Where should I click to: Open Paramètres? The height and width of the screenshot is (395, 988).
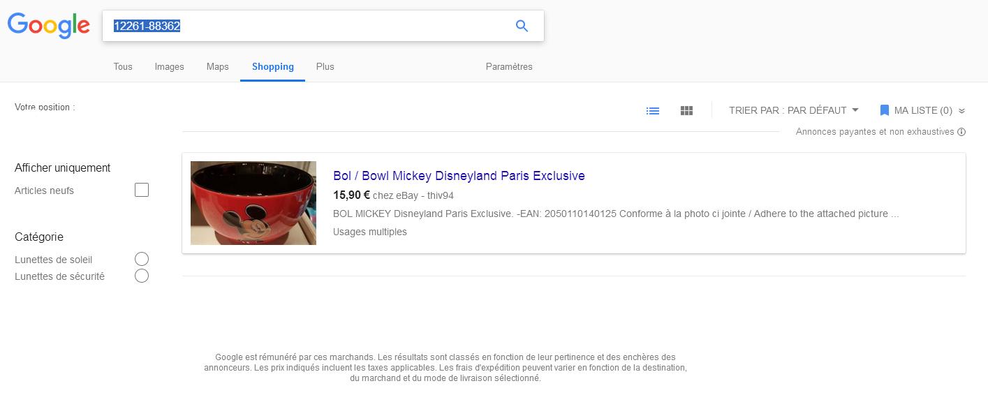click(x=509, y=67)
